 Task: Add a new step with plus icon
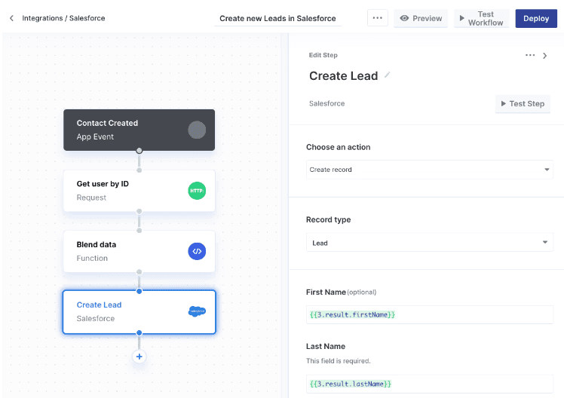point(139,357)
